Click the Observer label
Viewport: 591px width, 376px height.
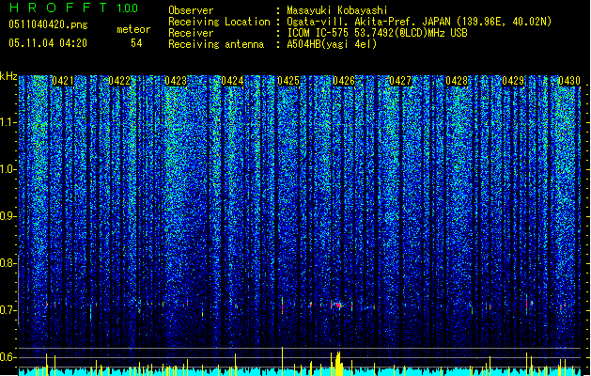click(191, 10)
